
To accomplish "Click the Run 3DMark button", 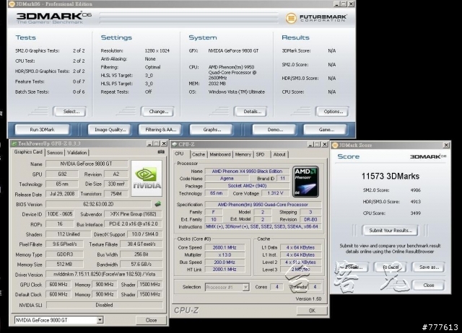I will coord(42,130).
